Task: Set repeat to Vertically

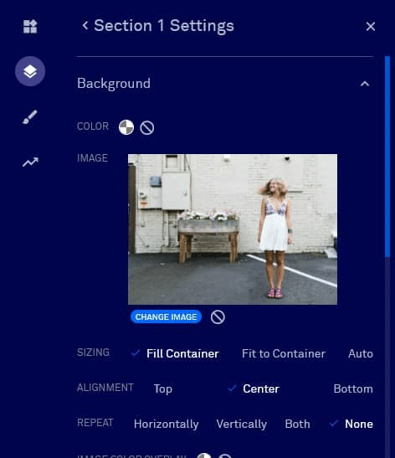Action: click(242, 425)
